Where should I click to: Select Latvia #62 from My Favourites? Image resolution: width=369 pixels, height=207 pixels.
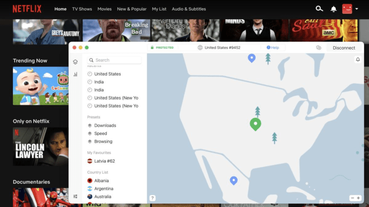(104, 161)
